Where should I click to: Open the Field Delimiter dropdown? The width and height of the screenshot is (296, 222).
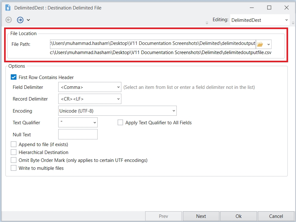89,87
